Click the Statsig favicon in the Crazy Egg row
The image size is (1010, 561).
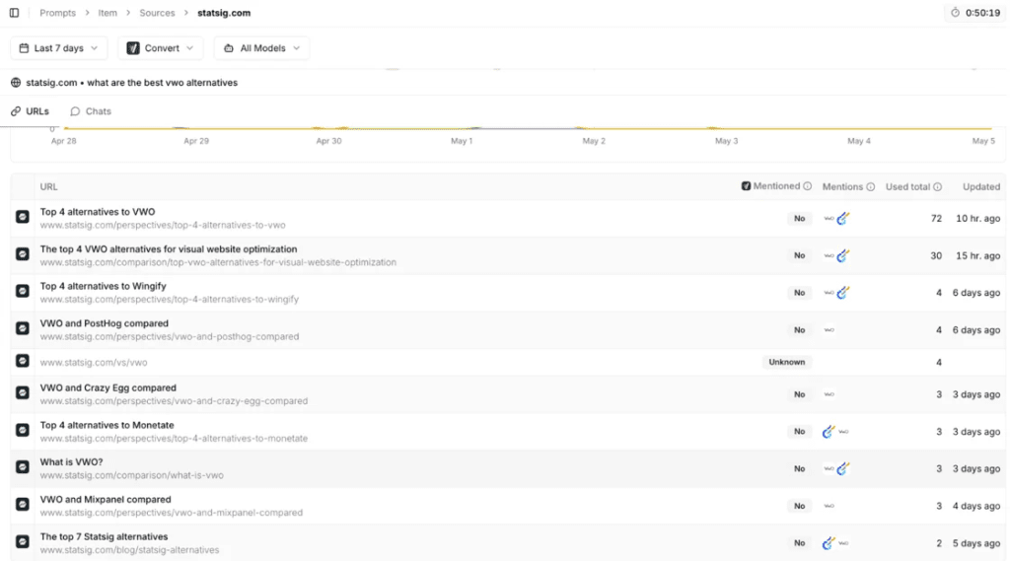(23, 392)
